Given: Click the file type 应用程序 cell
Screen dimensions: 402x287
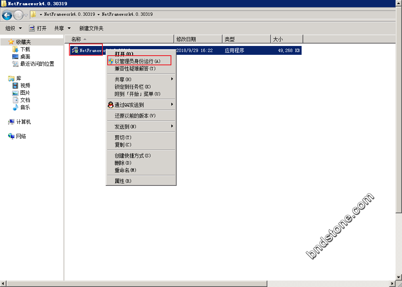Looking at the screenshot, I should pyautogui.click(x=234, y=50).
